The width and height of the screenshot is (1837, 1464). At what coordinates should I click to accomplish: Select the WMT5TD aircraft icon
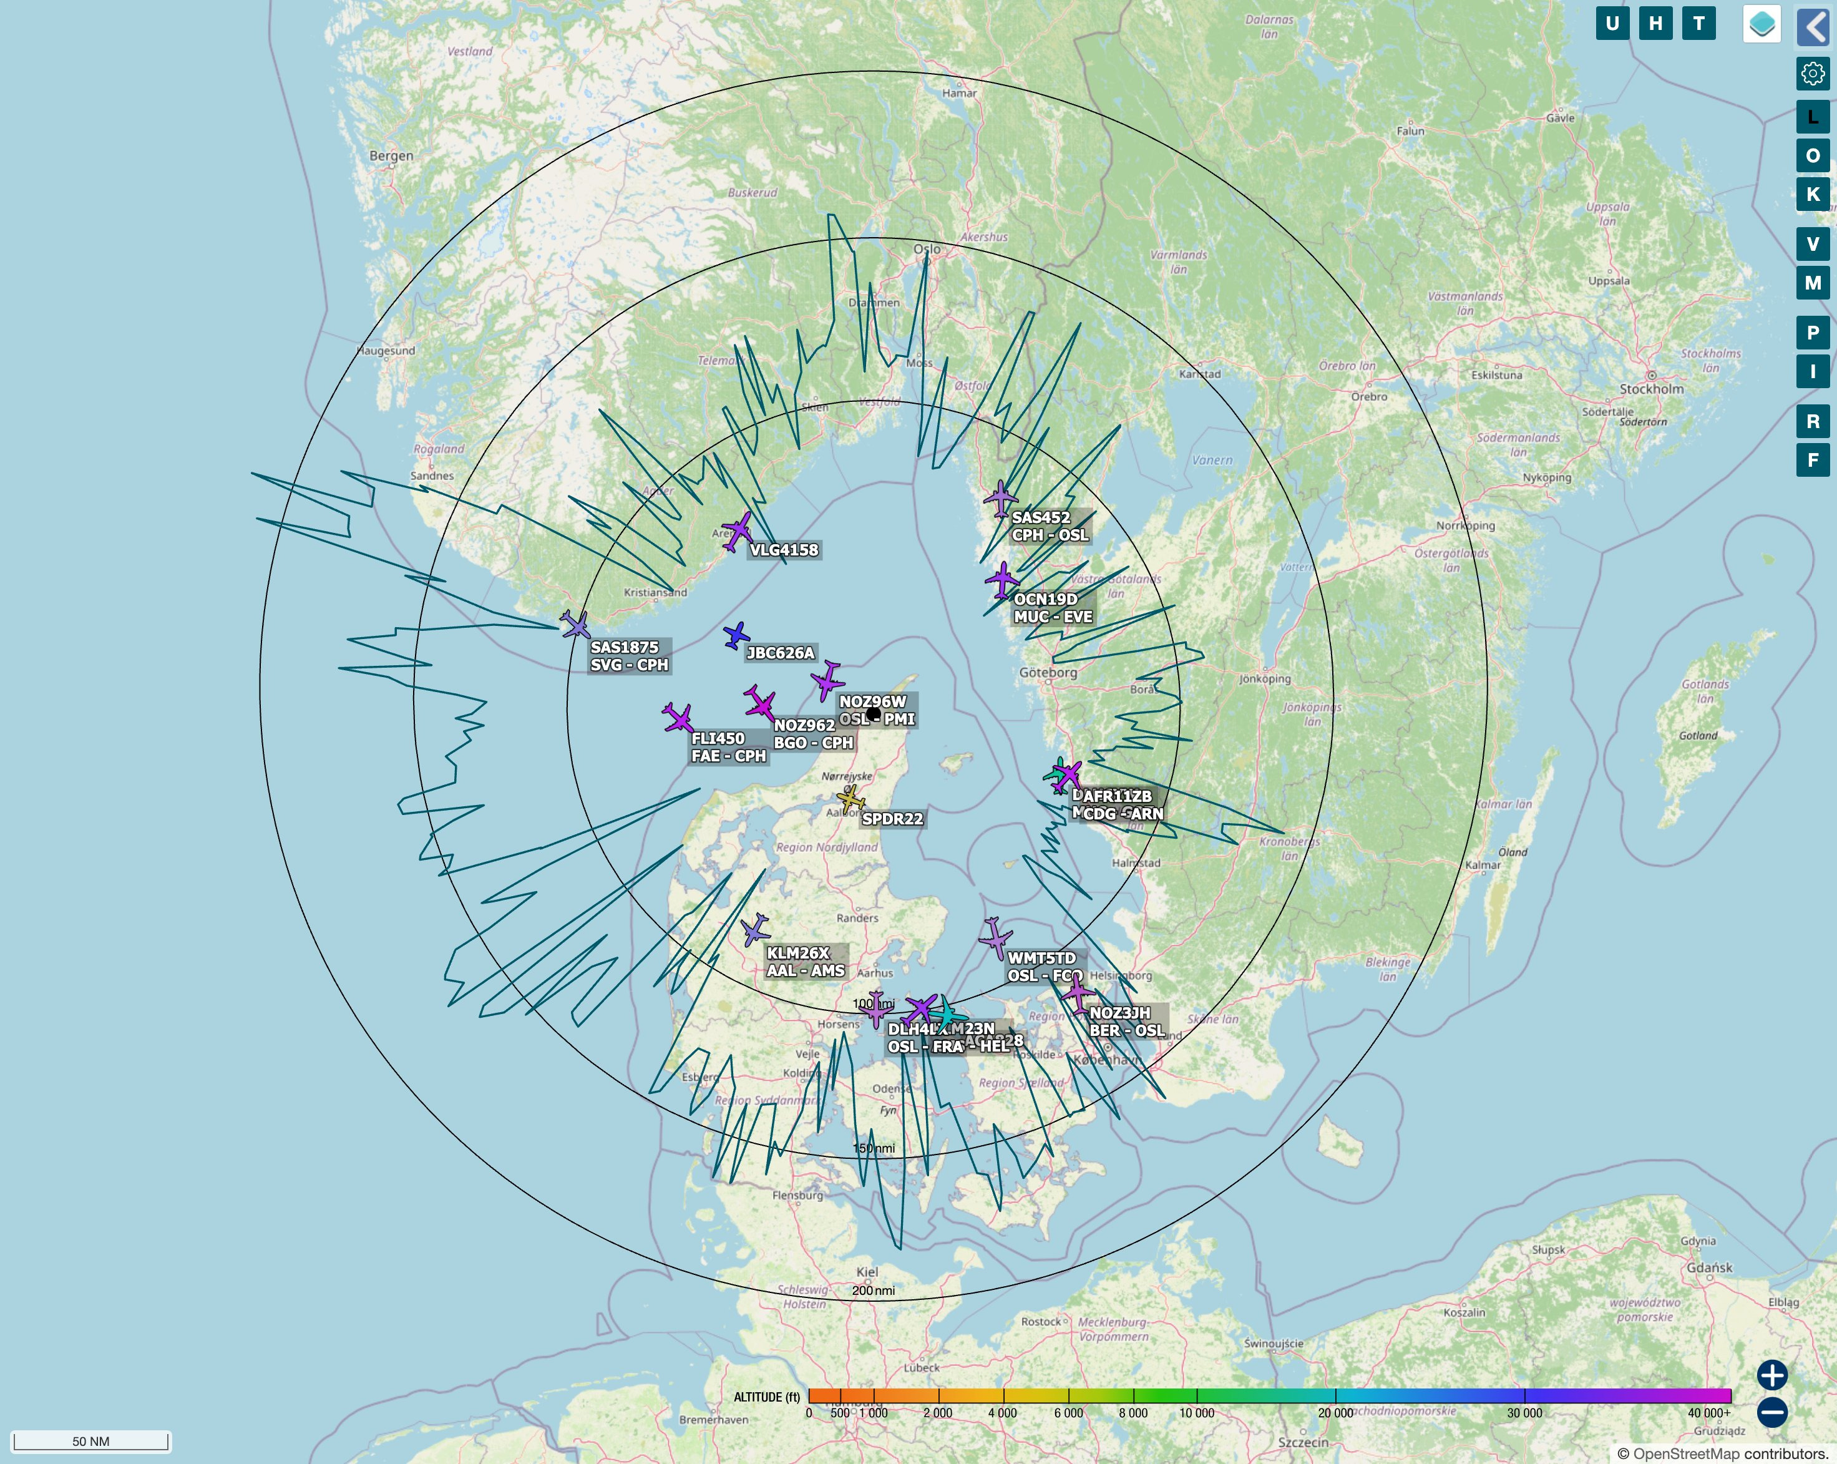[995, 939]
